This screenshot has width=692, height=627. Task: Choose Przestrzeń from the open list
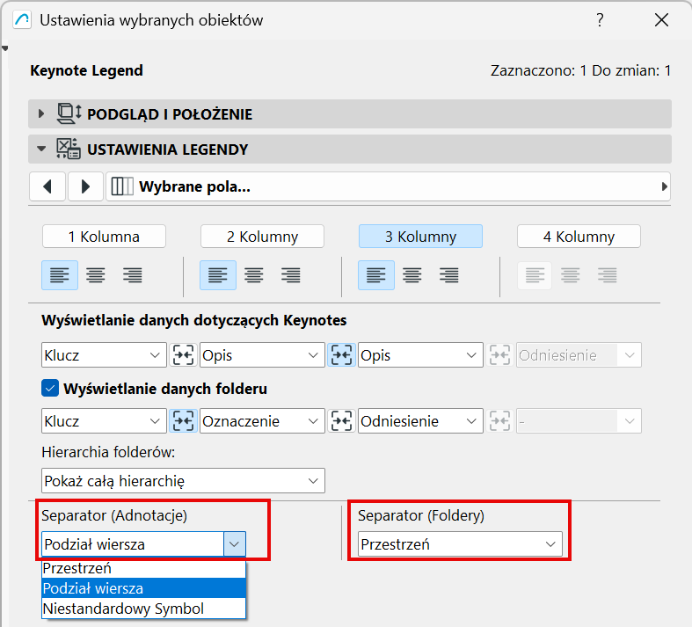[x=143, y=568]
